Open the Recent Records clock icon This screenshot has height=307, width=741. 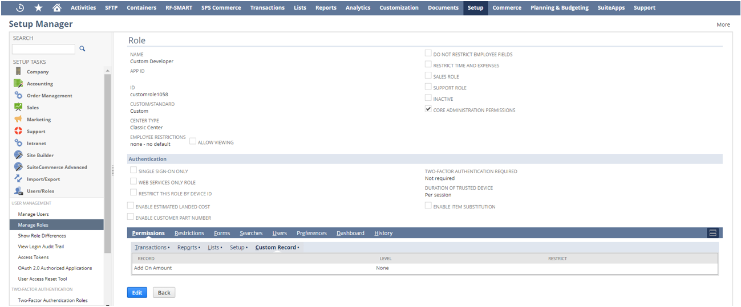pos(20,7)
